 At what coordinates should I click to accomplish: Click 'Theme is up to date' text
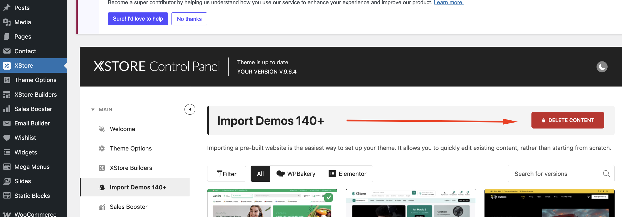[263, 62]
